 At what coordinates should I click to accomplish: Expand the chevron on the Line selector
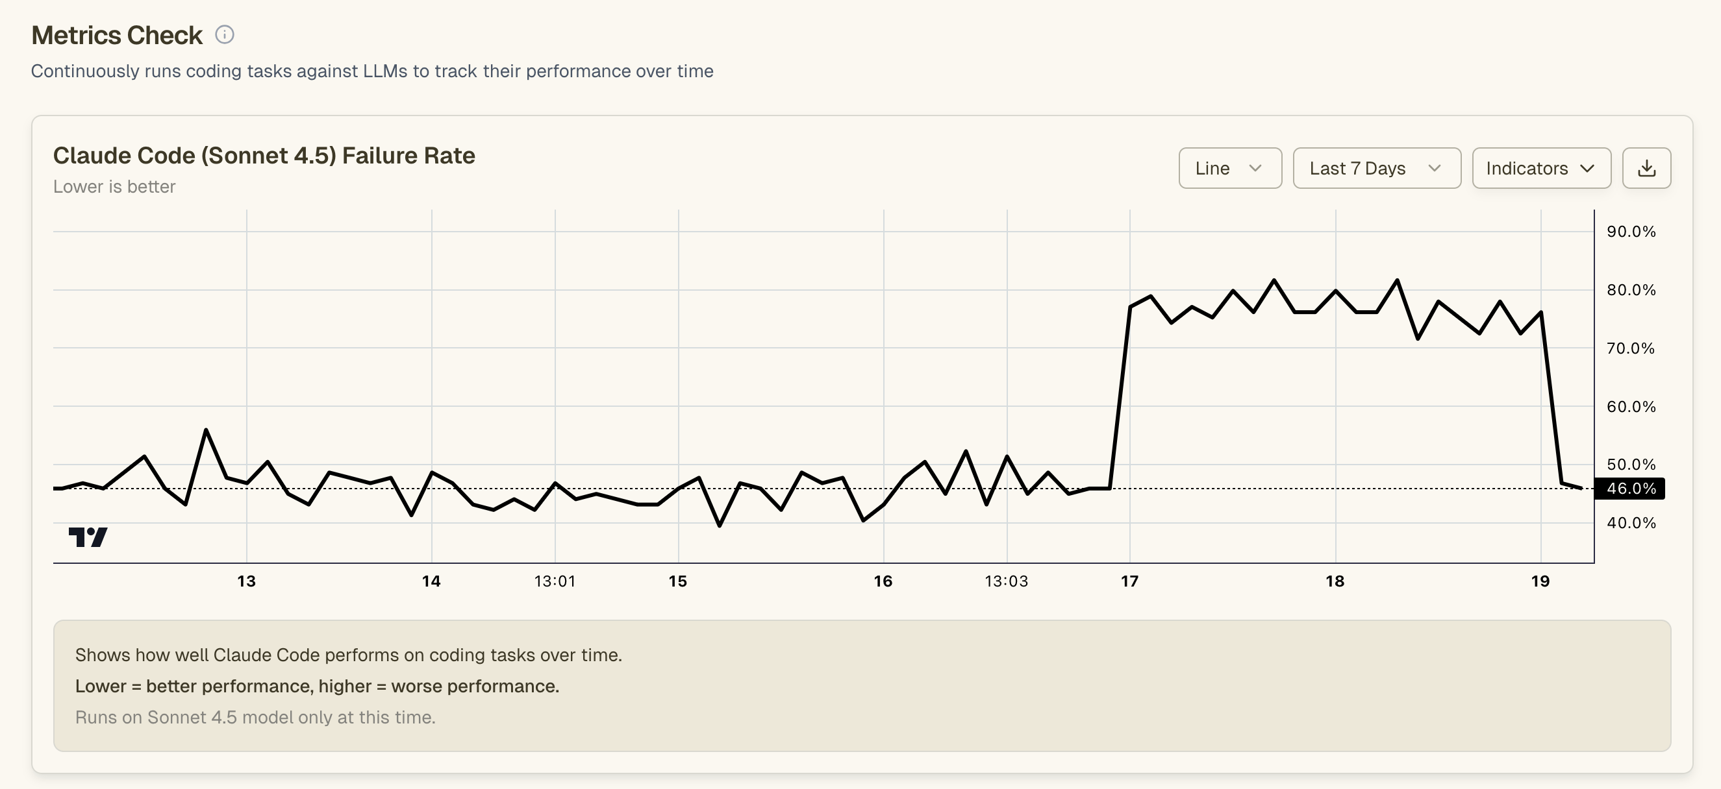point(1256,169)
